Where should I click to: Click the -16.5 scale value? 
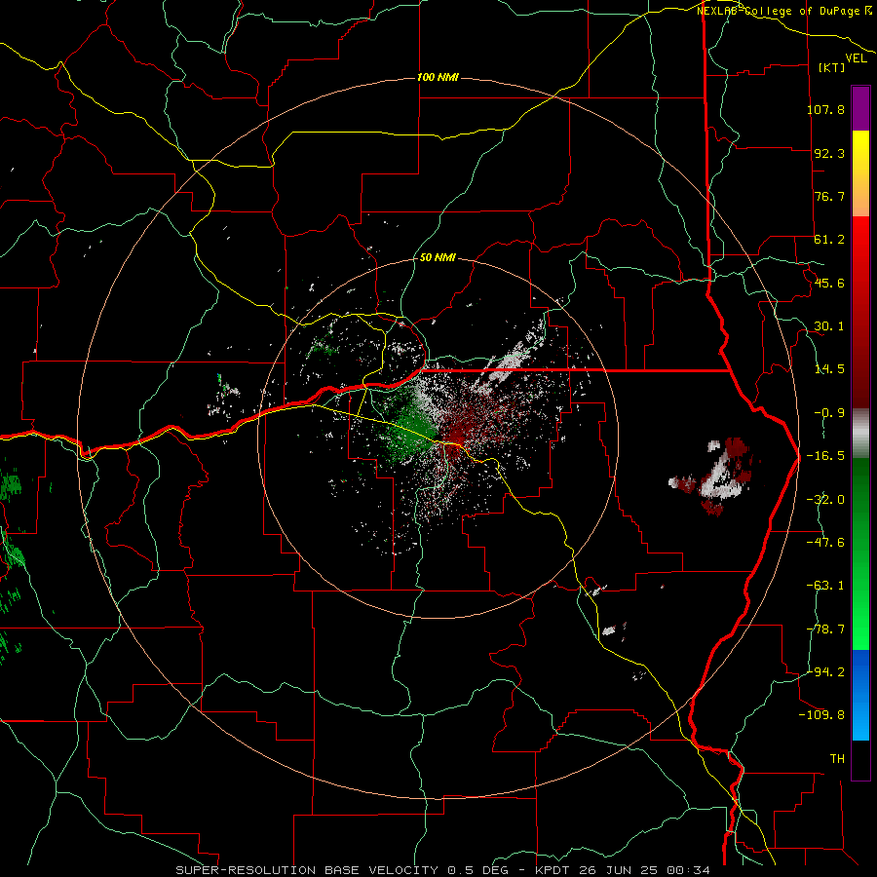tap(825, 456)
